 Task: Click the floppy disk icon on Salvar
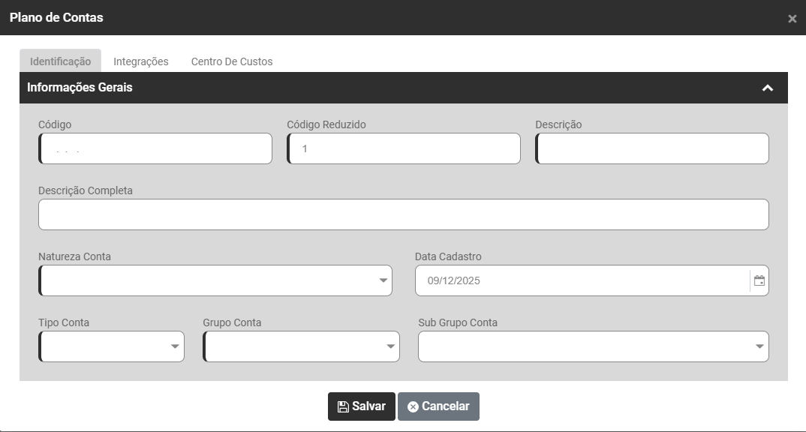click(342, 406)
